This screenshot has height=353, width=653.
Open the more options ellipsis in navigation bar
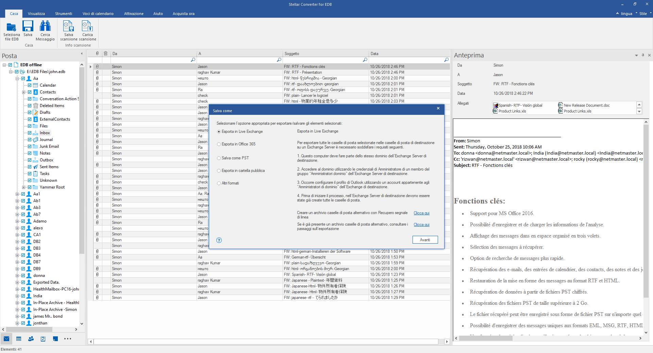point(68,339)
